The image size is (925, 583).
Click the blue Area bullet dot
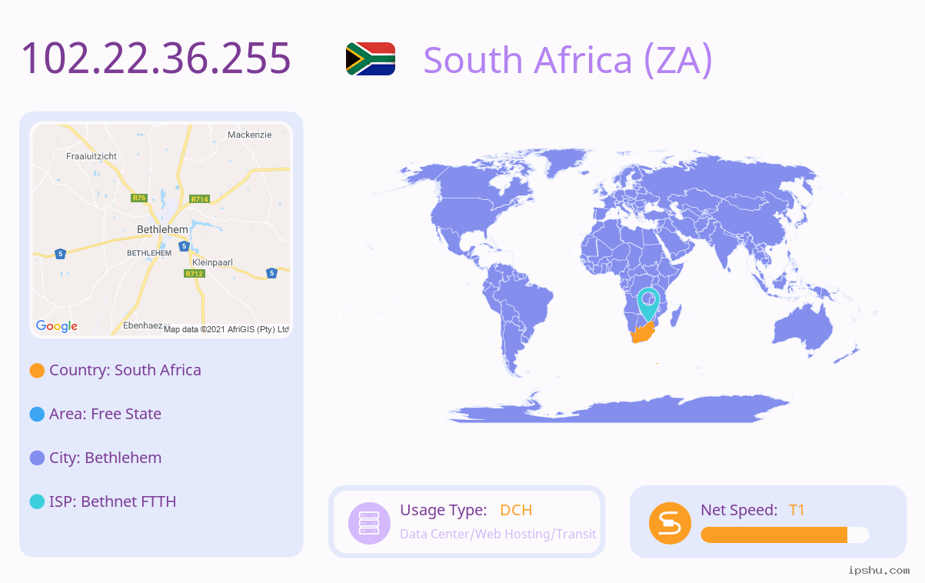(x=37, y=415)
